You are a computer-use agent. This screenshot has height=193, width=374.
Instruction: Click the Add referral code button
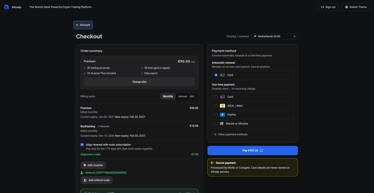click(96, 180)
